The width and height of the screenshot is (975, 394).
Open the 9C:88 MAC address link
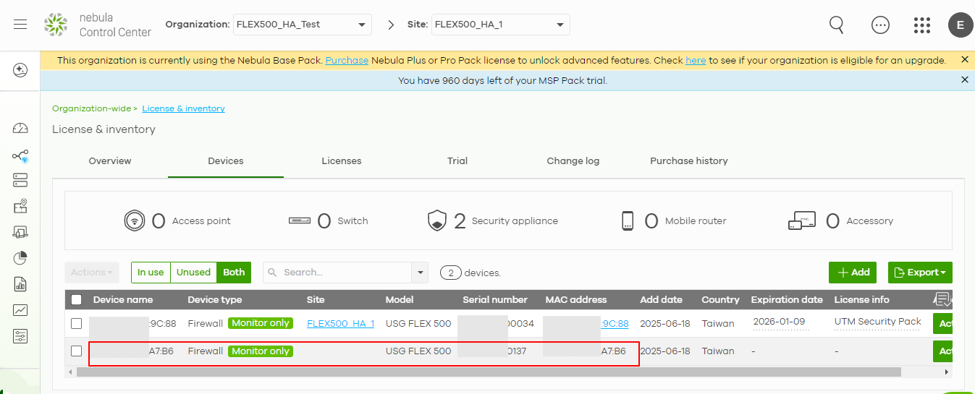tap(615, 323)
